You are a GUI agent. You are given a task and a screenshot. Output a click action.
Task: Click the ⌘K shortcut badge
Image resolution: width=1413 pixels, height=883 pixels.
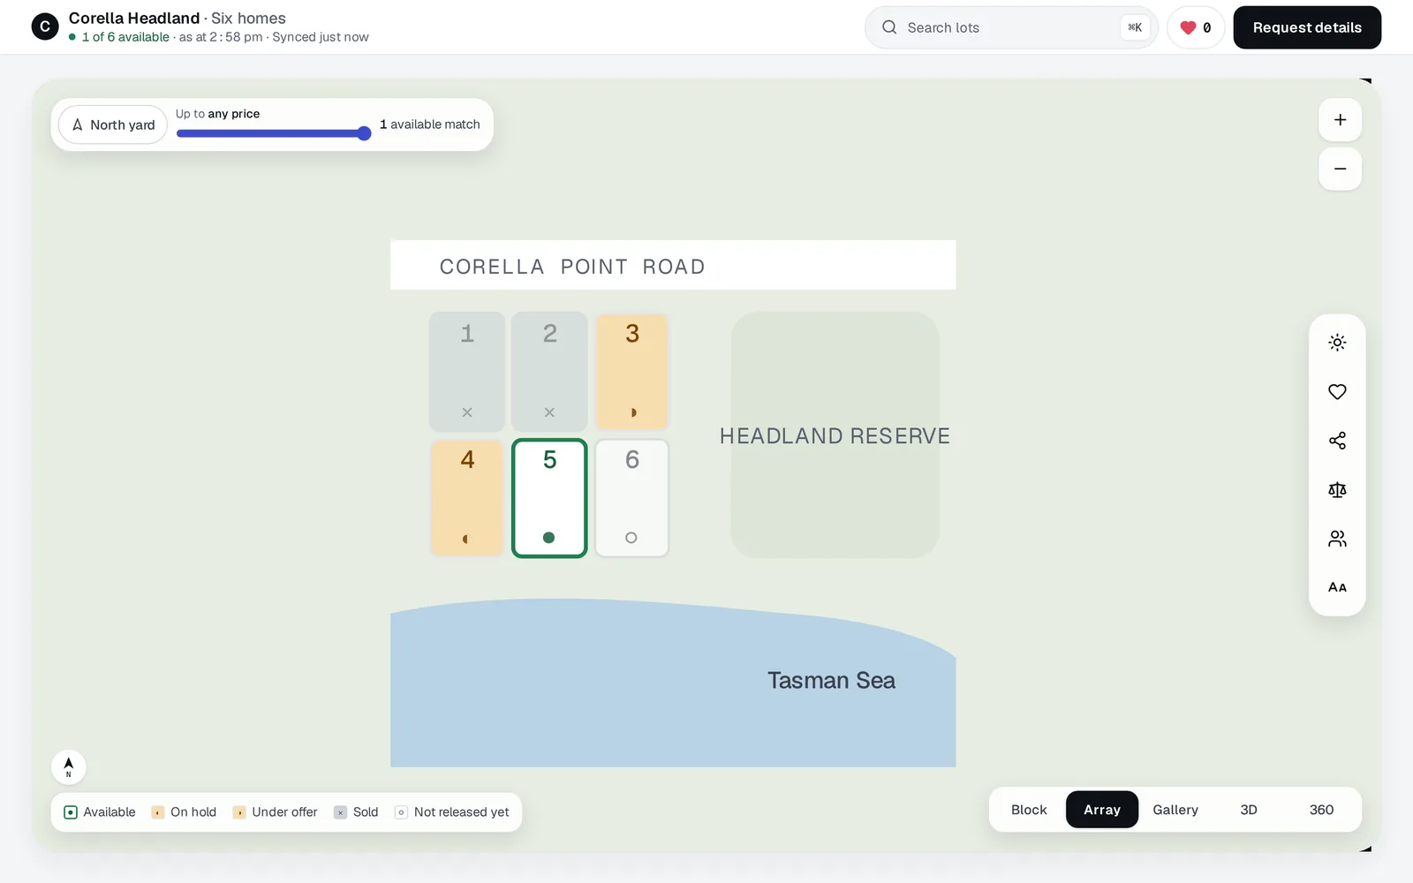coord(1135,27)
